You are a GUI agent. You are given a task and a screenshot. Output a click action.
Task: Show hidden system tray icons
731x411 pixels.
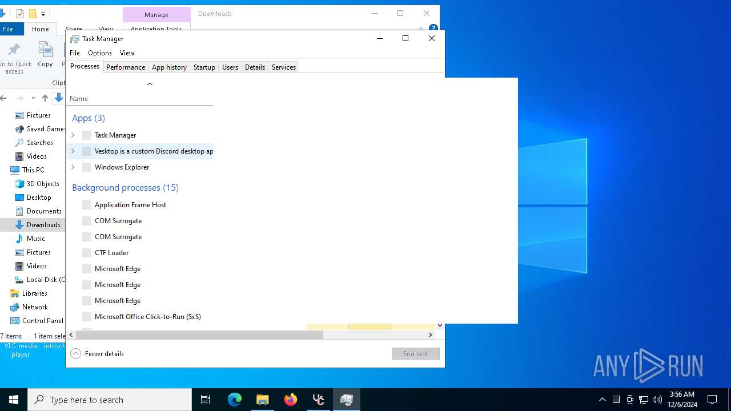coord(603,400)
